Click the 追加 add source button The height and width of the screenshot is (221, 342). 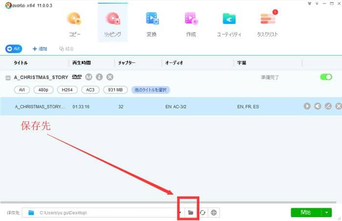point(40,49)
